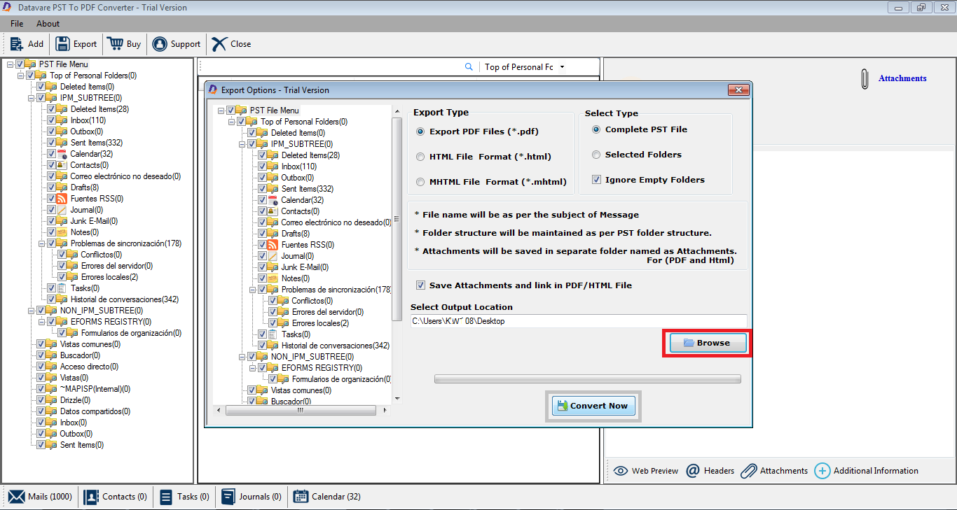
Task: Close the Export Options dialog
Action: pyautogui.click(x=738, y=90)
